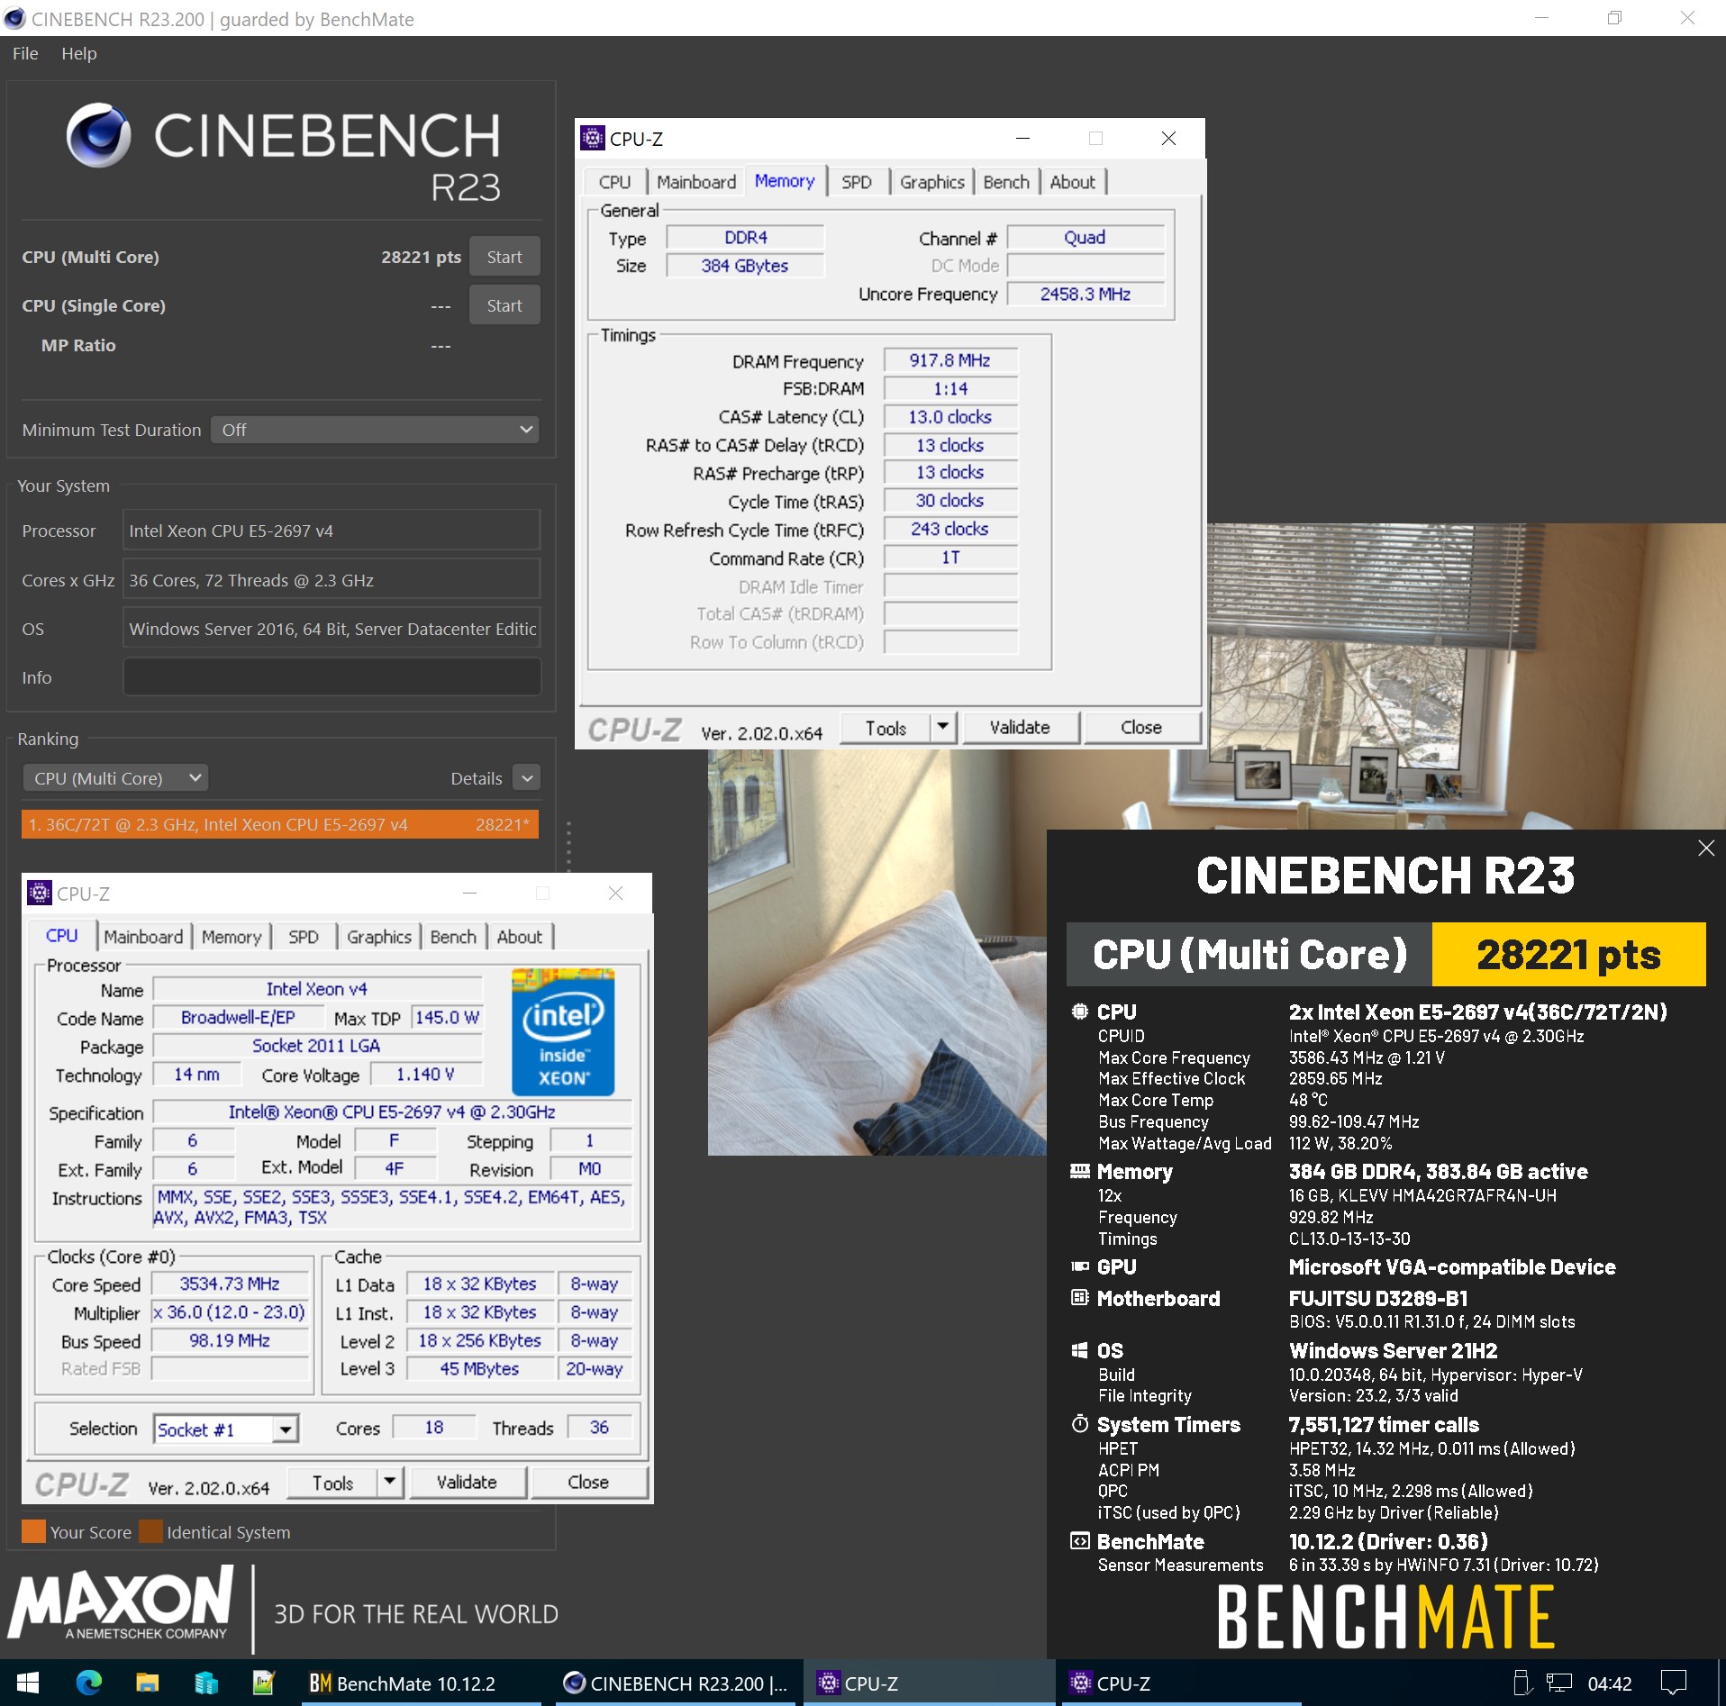Activate first CPU-Z taskbar entry
Viewport: 1726px width, 1706px height.
pos(928,1683)
